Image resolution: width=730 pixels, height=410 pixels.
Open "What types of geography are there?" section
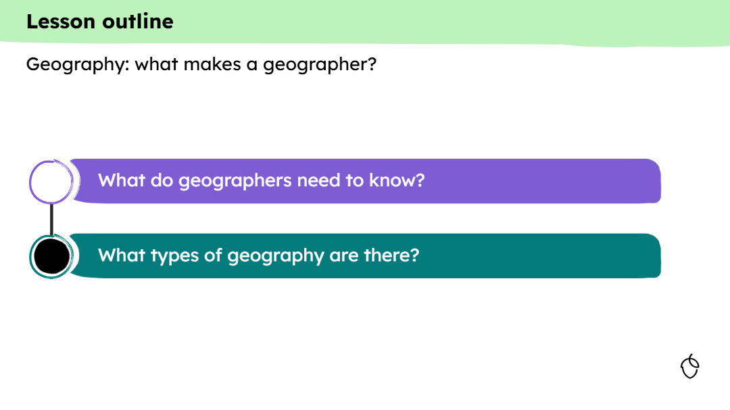(x=259, y=256)
